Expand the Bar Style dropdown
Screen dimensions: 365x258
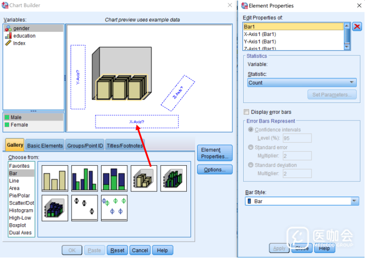click(x=302, y=202)
